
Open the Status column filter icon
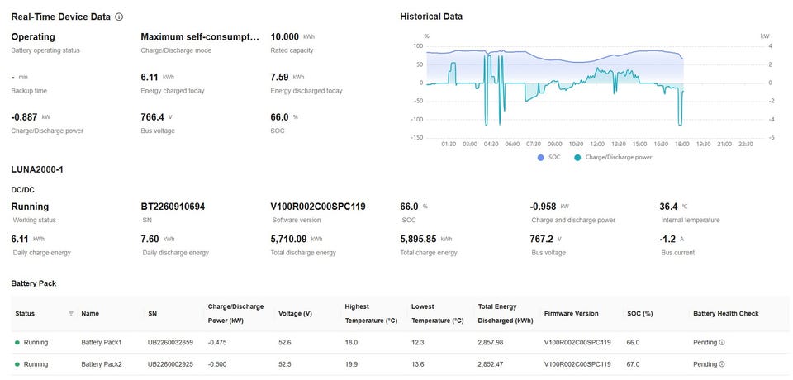(x=71, y=313)
